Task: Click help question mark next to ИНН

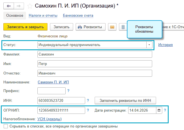Action: (88, 100)
